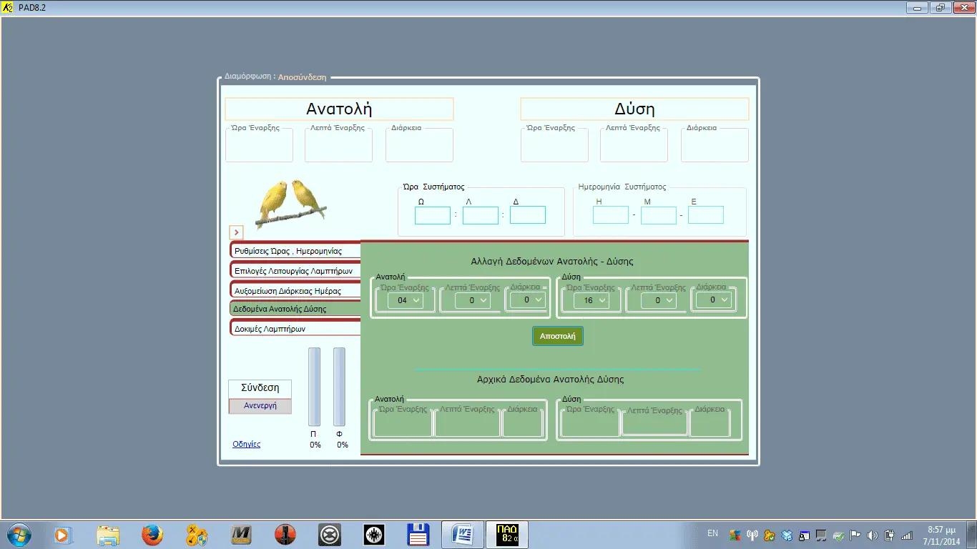977x549 pixels.
Task: Open Firefox from the taskbar
Action: click(x=152, y=535)
